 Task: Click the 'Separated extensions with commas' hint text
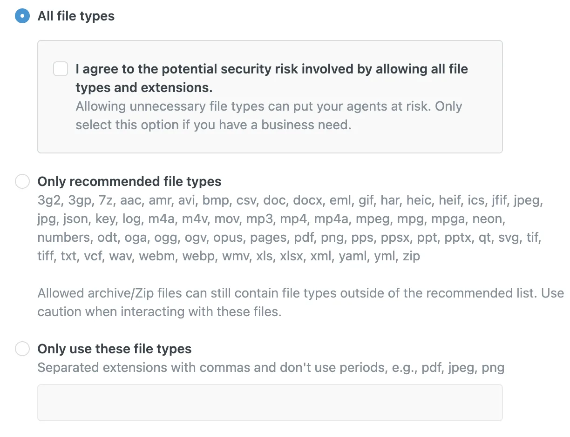click(x=271, y=368)
